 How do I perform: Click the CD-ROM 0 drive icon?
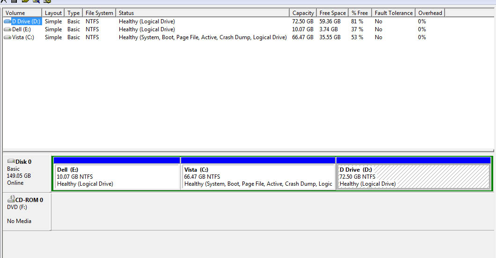coord(11,199)
